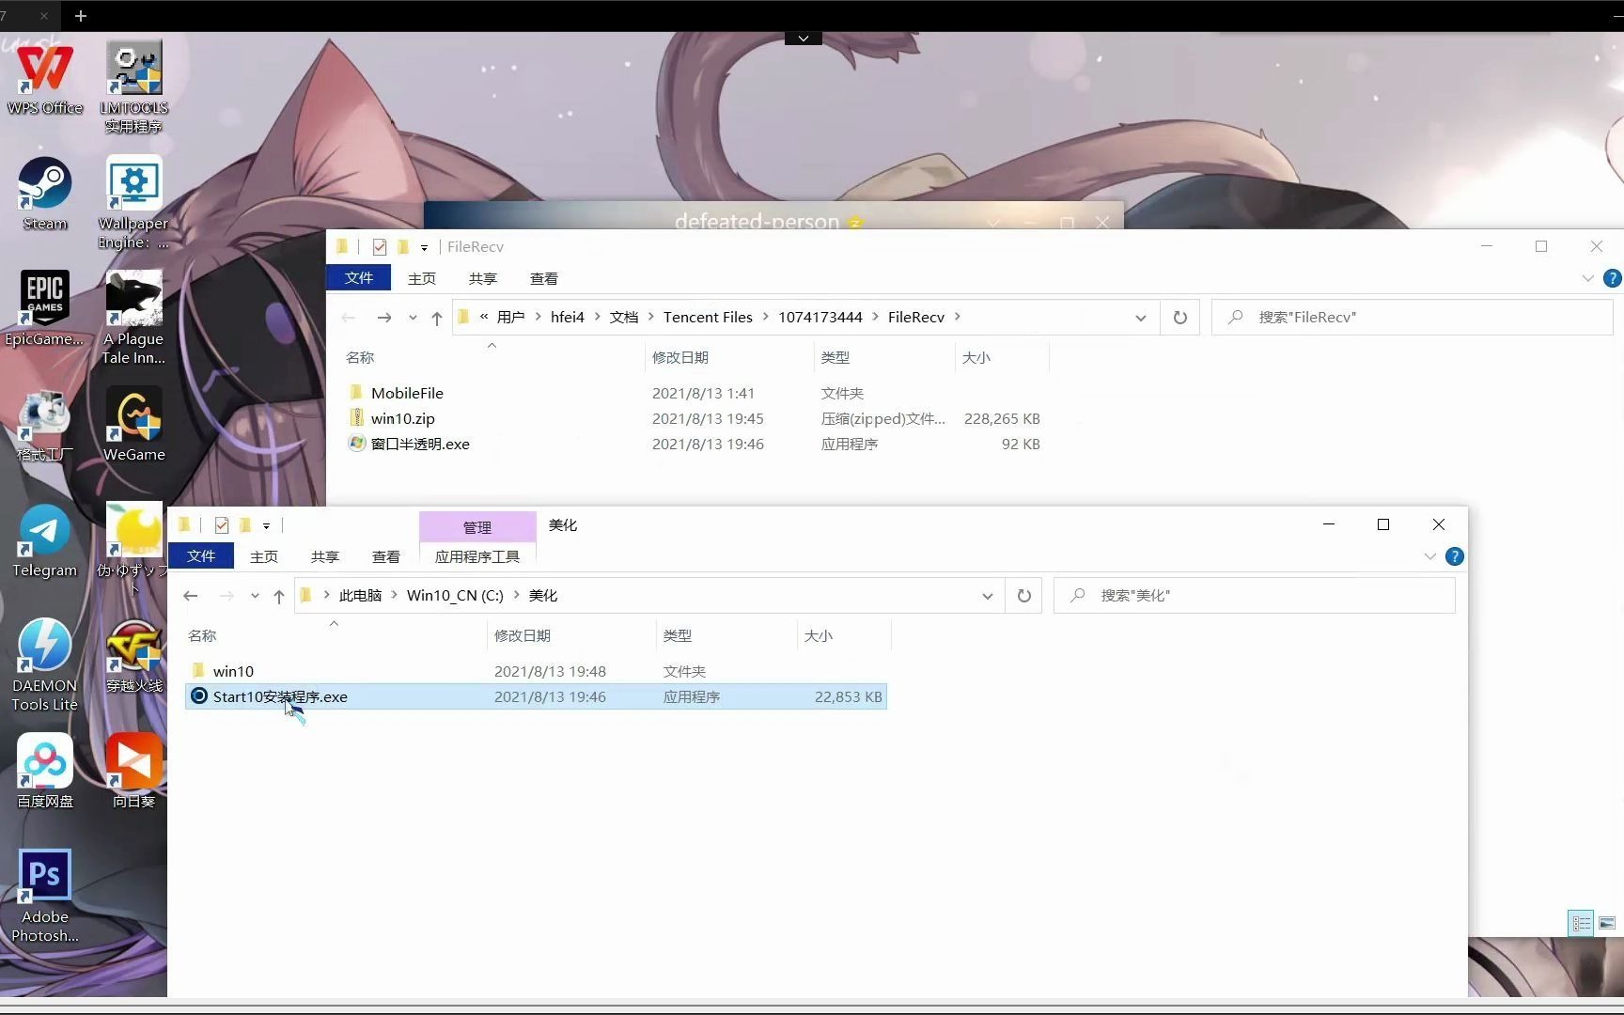Viewport: 1624px width, 1015px height.
Task: Navigate to 此电脑 breadcrumb
Action: 360,596
